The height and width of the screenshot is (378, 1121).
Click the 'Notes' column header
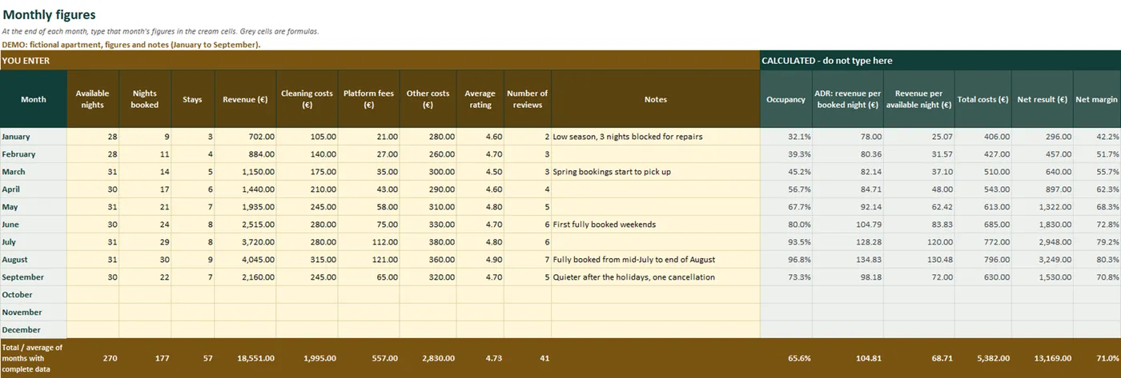[655, 99]
